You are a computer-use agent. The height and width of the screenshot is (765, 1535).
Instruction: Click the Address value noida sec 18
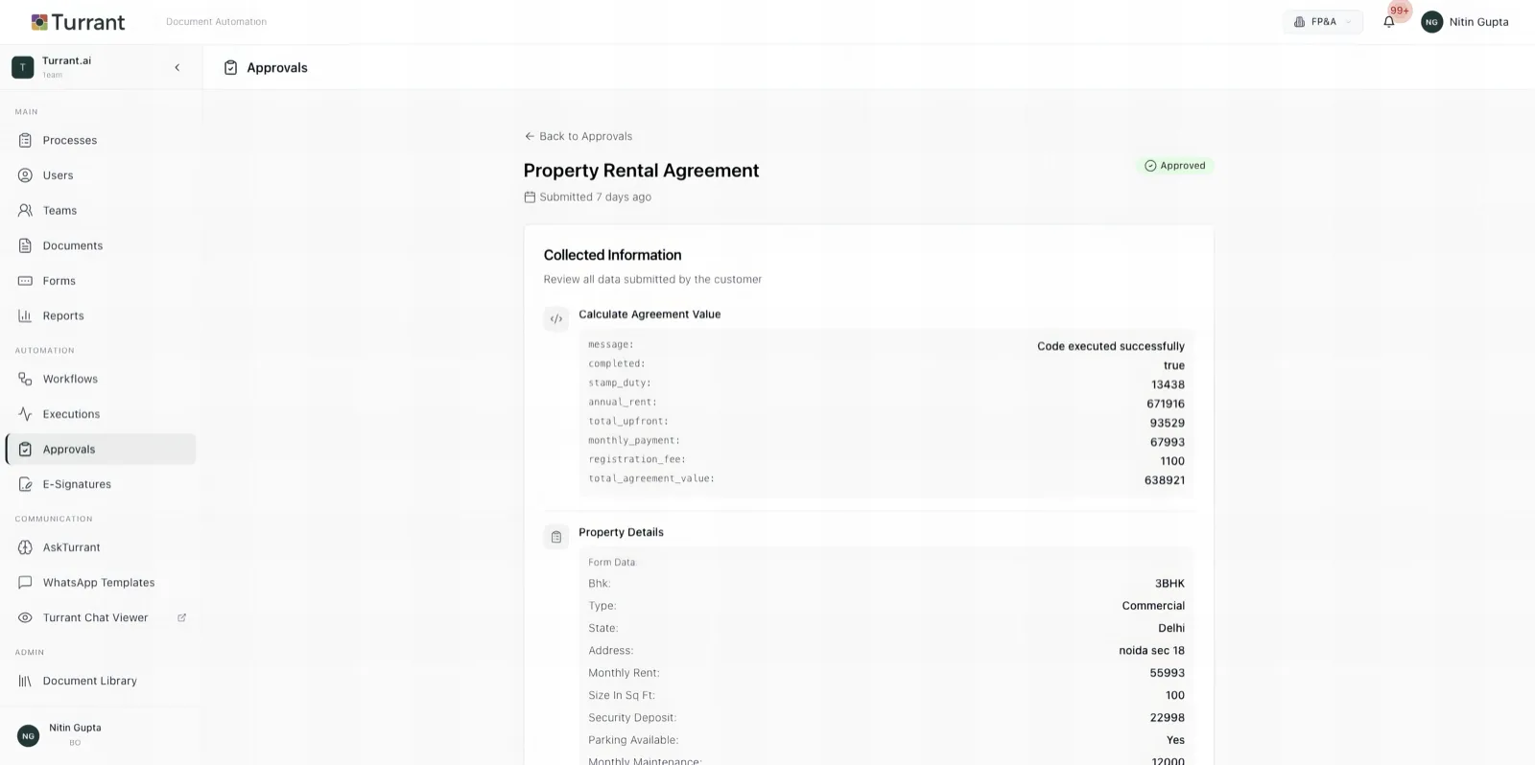coord(1151,650)
